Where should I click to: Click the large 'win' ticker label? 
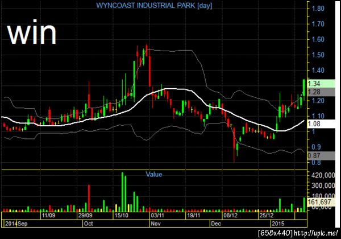pos(32,32)
